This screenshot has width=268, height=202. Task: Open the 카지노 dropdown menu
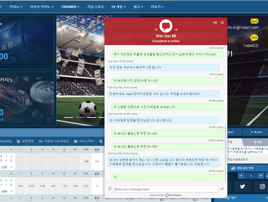click(16, 7)
